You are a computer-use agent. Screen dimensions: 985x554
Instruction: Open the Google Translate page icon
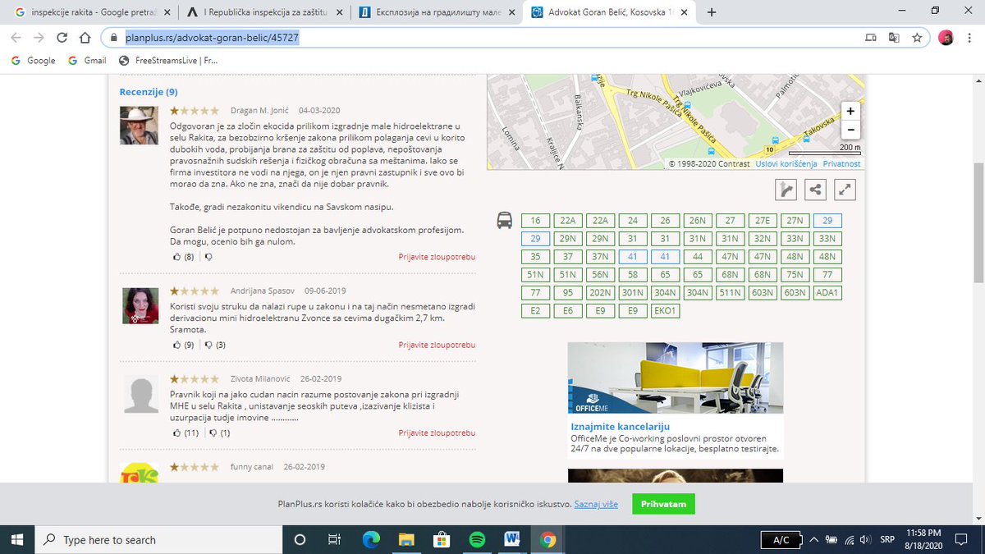(894, 38)
